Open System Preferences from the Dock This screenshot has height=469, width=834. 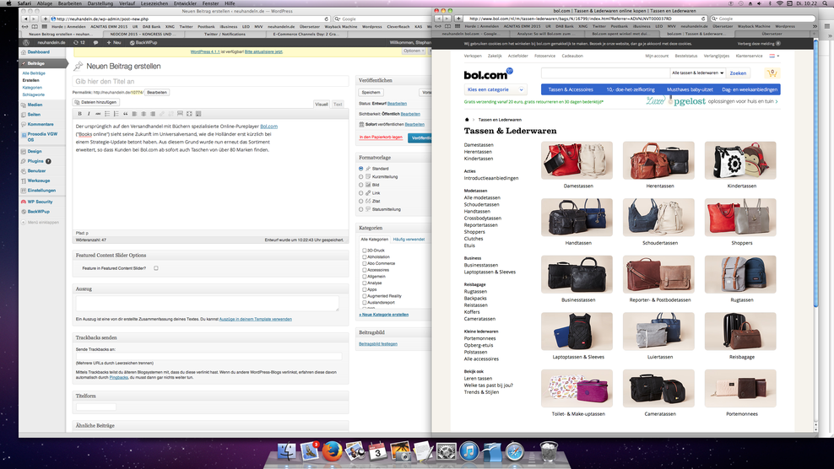447,451
